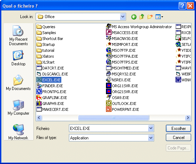Select NSREX.EXE file
The width and height of the screenshot is (196, 164).
(x=118, y=80)
